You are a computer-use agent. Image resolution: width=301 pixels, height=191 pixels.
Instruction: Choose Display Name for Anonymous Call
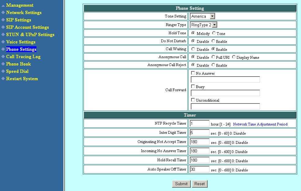coord(234,57)
